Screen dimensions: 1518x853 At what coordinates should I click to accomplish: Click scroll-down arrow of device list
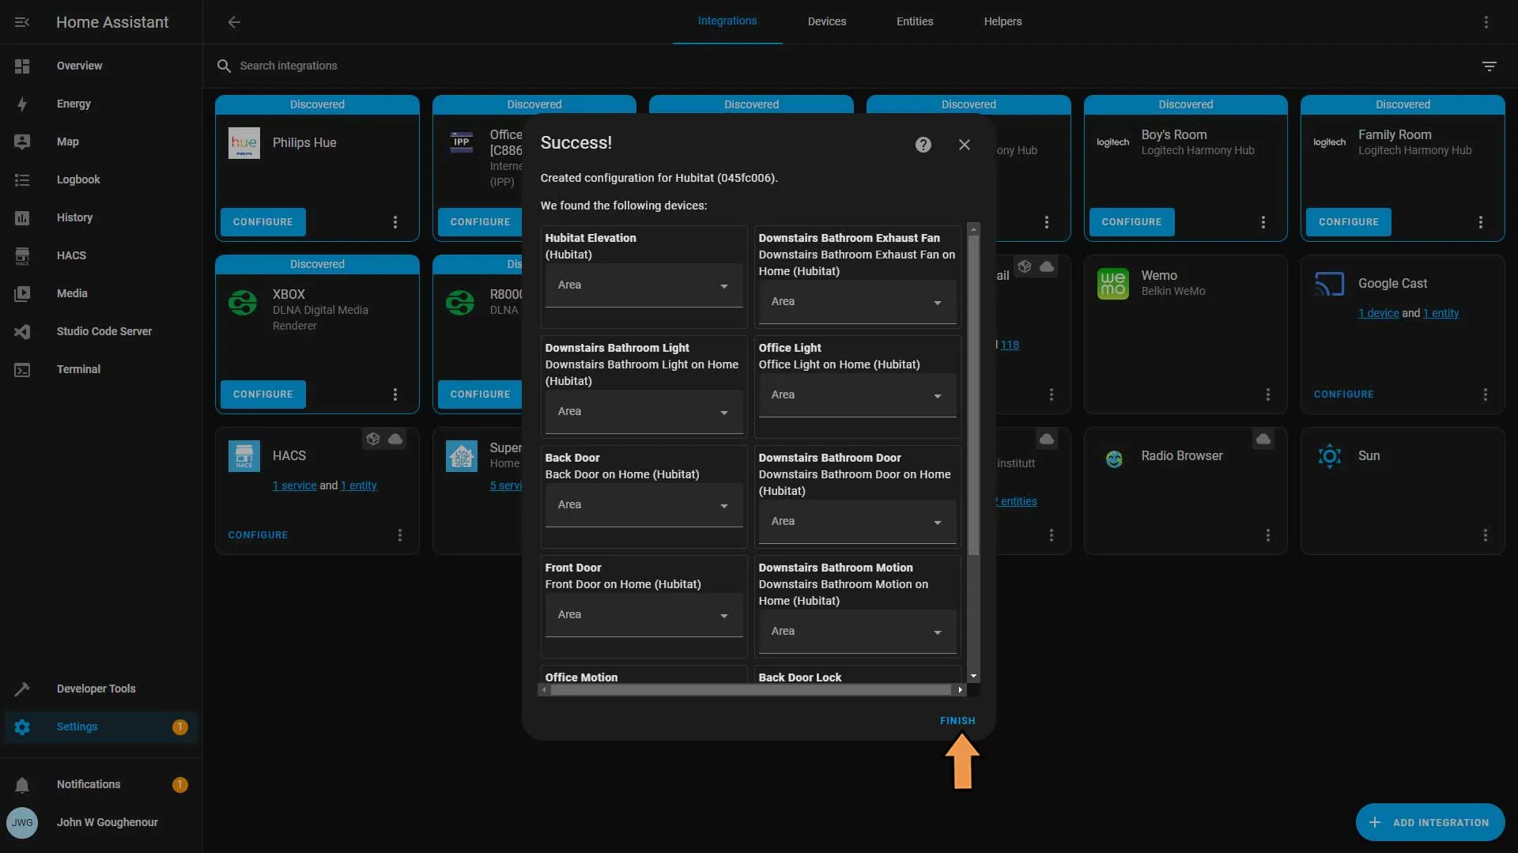tap(973, 677)
